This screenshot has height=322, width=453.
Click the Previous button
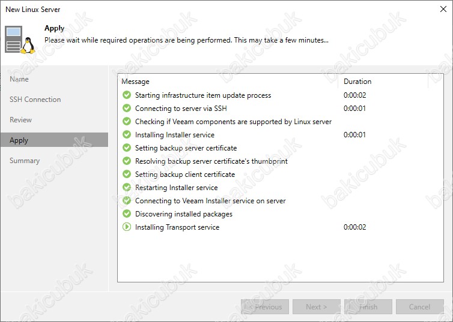(265, 307)
